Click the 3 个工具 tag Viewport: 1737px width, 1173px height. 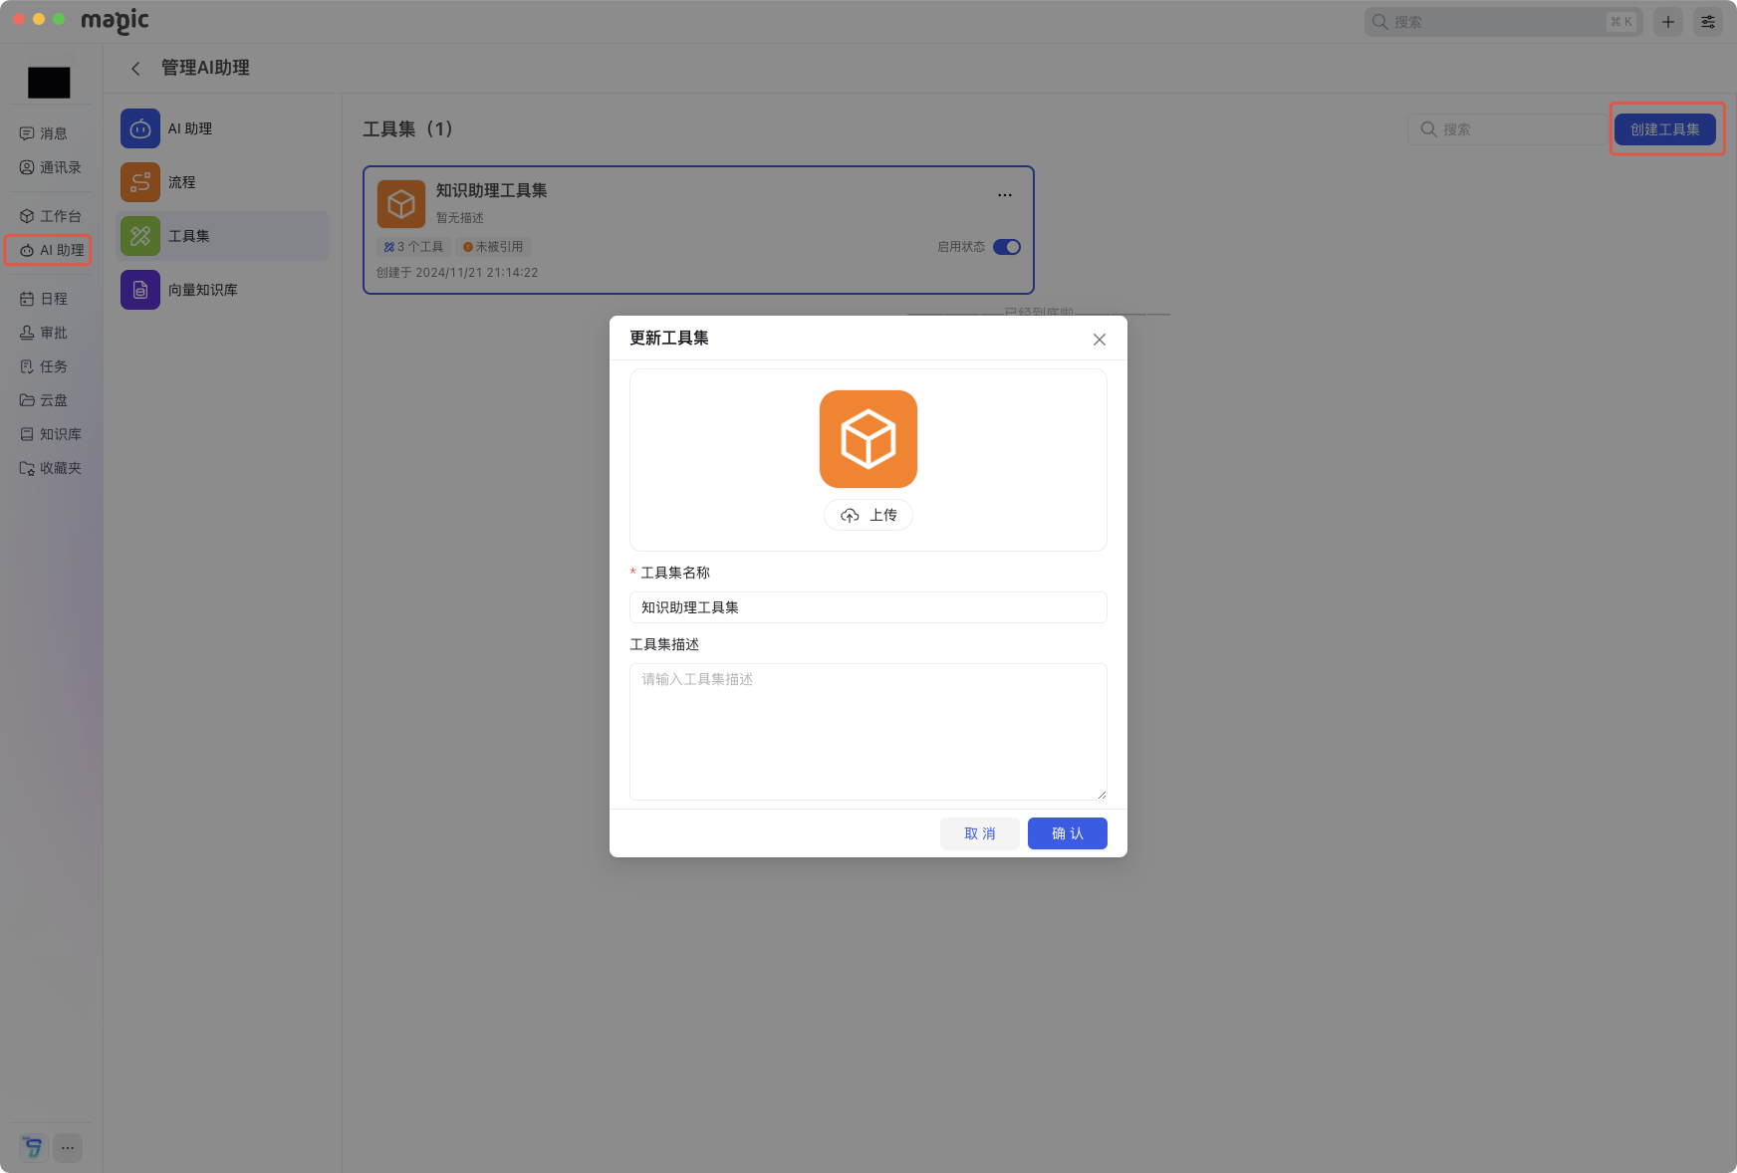[x=413, y=247]
